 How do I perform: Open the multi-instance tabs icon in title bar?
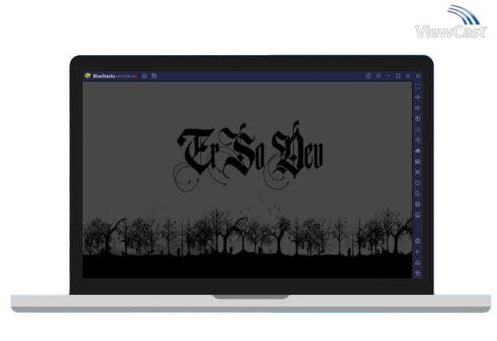tap(154, 76)
